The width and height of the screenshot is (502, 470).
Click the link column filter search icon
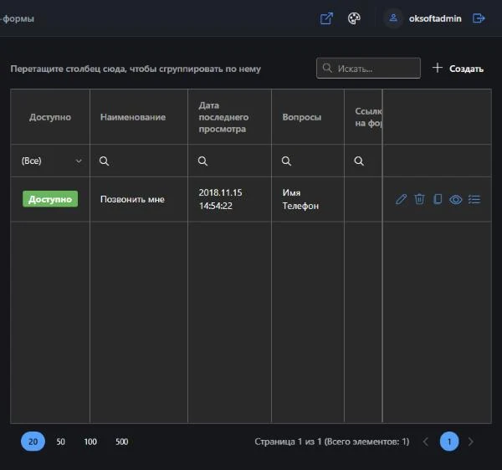pyautogui.click(x=359, y=161)
